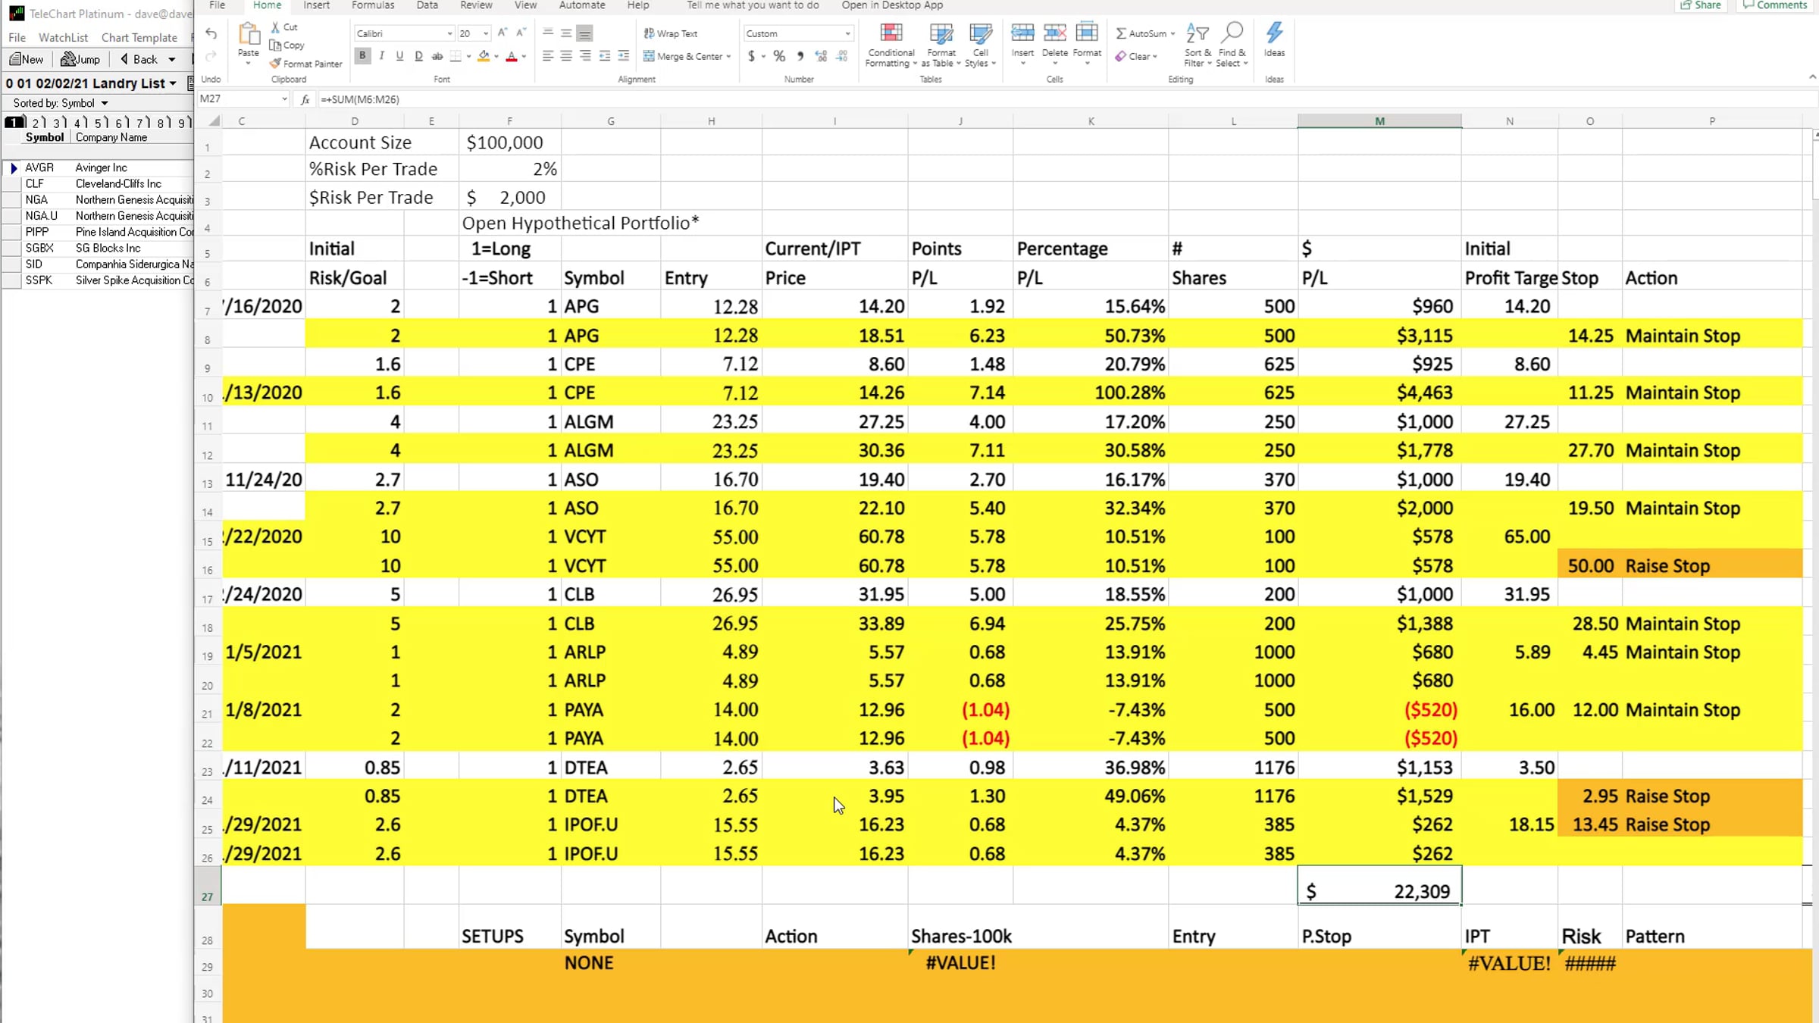Decrease the cell indent

tap(604, 56)
